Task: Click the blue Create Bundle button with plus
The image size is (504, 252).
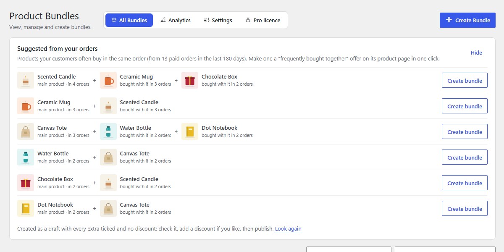Action: [467, 20]
